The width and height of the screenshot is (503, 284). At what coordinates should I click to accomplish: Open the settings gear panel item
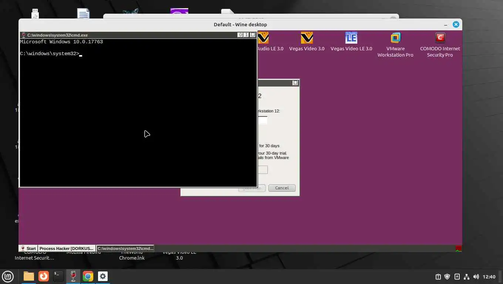[102, 276]
